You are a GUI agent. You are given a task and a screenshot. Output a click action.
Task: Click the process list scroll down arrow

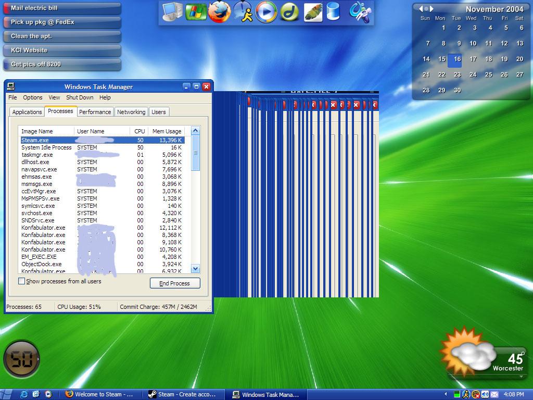pos(196,269)
